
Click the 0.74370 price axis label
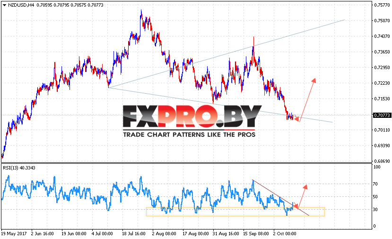382,36
